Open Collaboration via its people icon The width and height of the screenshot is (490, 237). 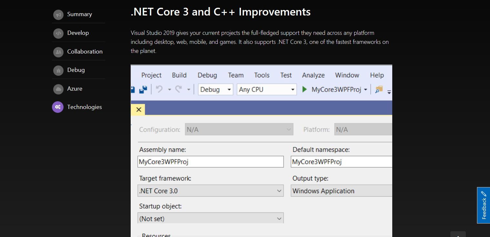click(x=58, y=52)
